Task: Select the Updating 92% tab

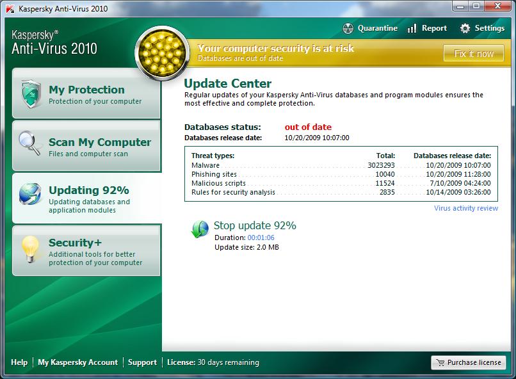Action: [87, 198]
